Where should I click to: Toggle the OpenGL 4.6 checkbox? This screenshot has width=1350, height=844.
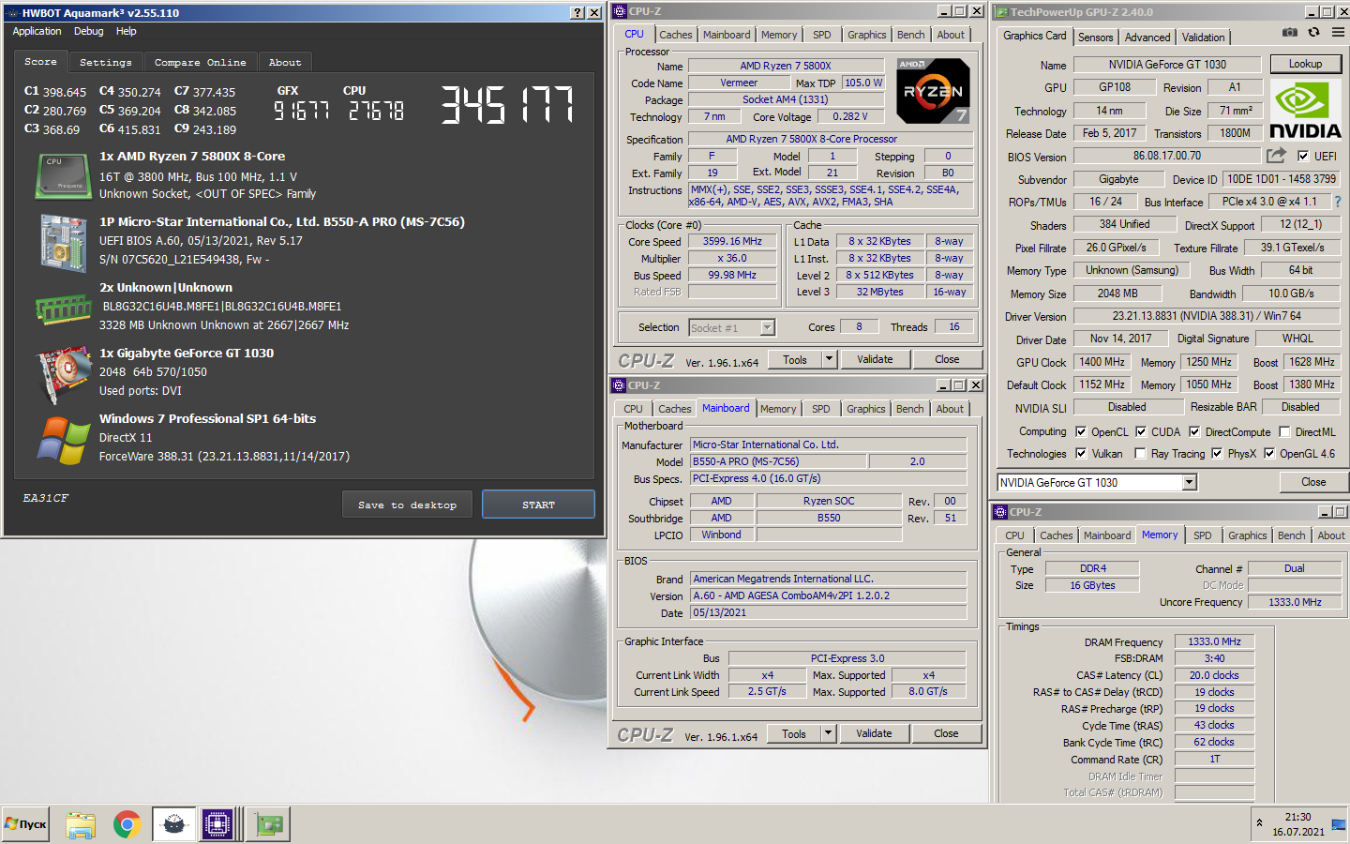coord(1269,453)
